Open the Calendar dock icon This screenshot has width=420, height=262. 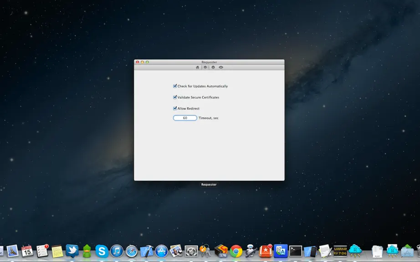pyautogui.click(x=27, y=251)
